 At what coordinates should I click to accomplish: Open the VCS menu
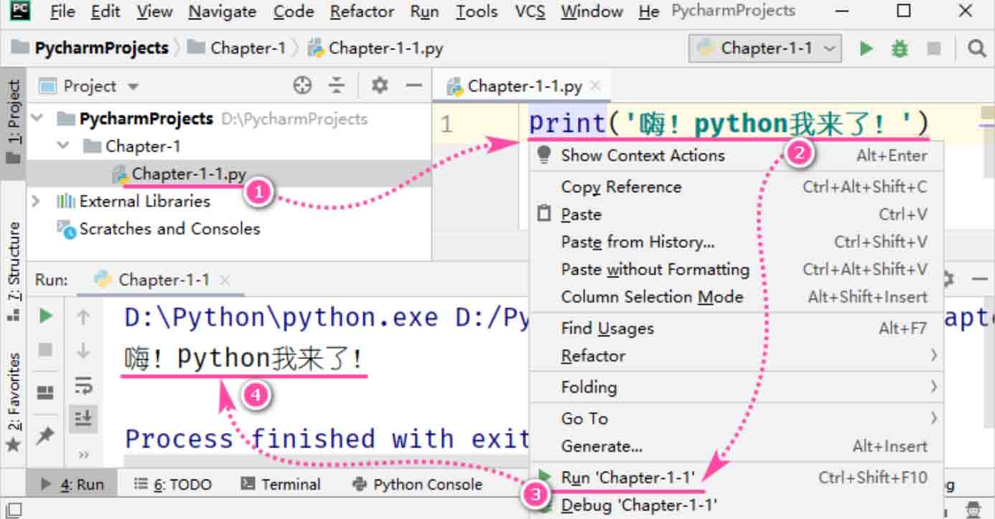(x=530, y=11)
